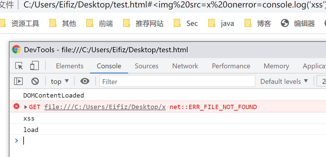Viewport: 326px width, 157px height.
Task: Clear the console with the ban icon
Action: click(x=35, y=81)
